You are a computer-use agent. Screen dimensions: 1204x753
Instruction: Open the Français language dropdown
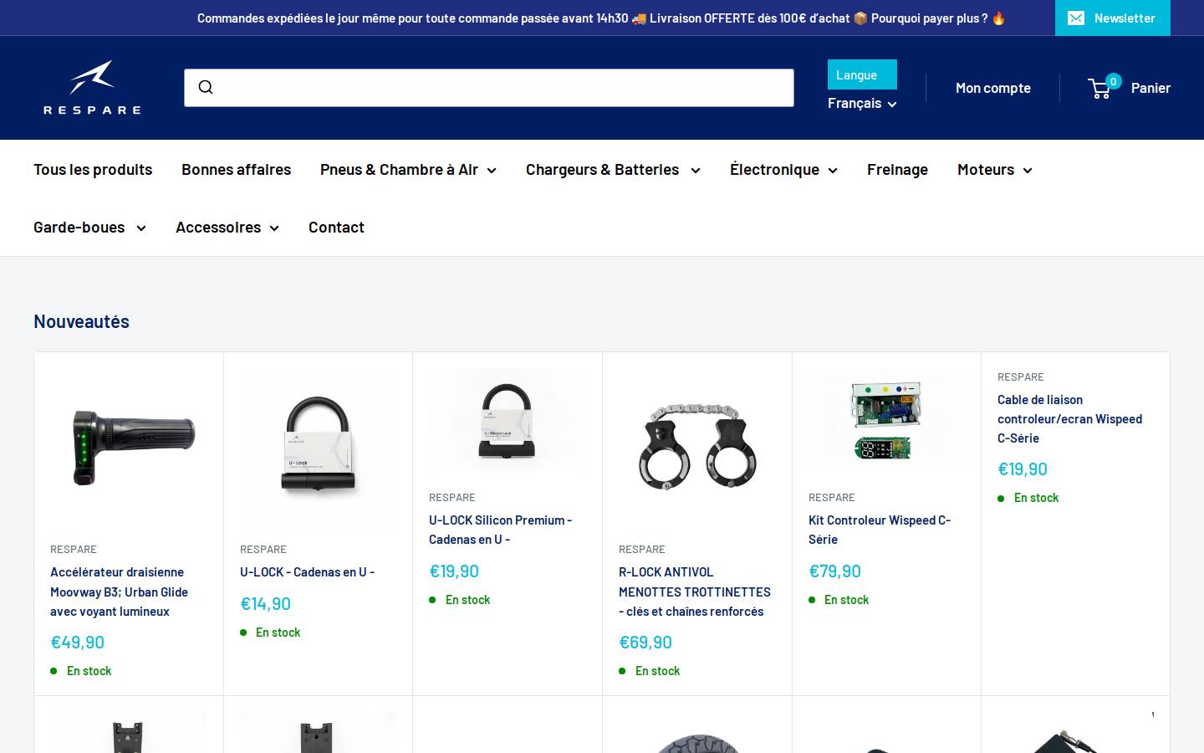(862, 103)
